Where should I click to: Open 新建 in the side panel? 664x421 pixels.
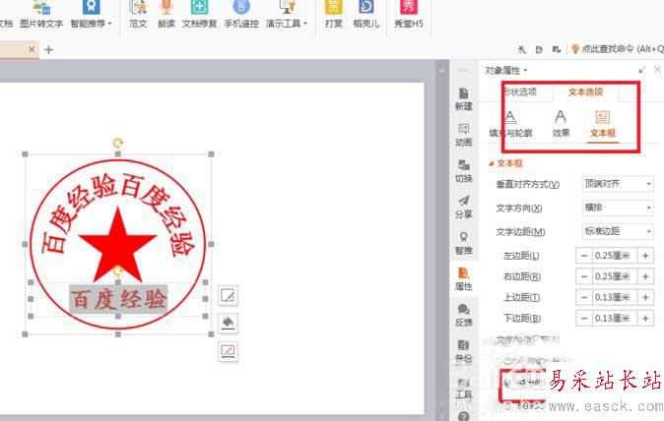464,99
